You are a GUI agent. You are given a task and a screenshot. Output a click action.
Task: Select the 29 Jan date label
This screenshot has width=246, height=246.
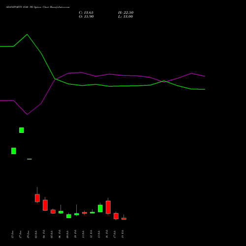pos(29,234)
